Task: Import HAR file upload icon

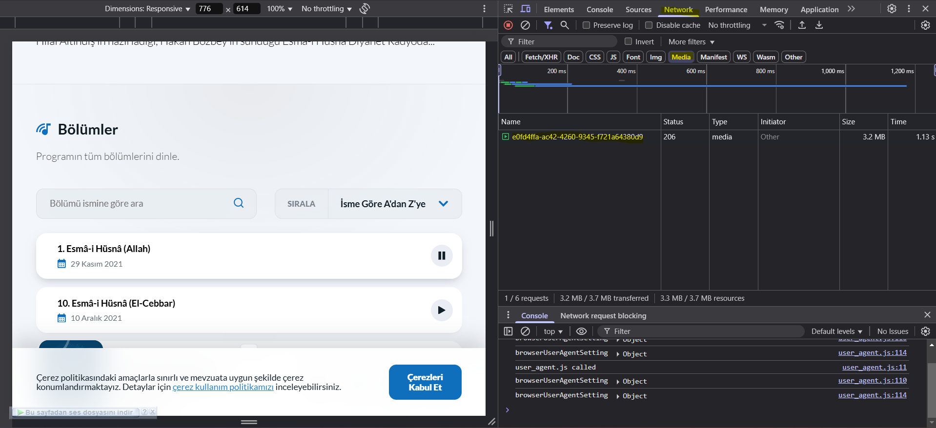Action: click(802, 25)
